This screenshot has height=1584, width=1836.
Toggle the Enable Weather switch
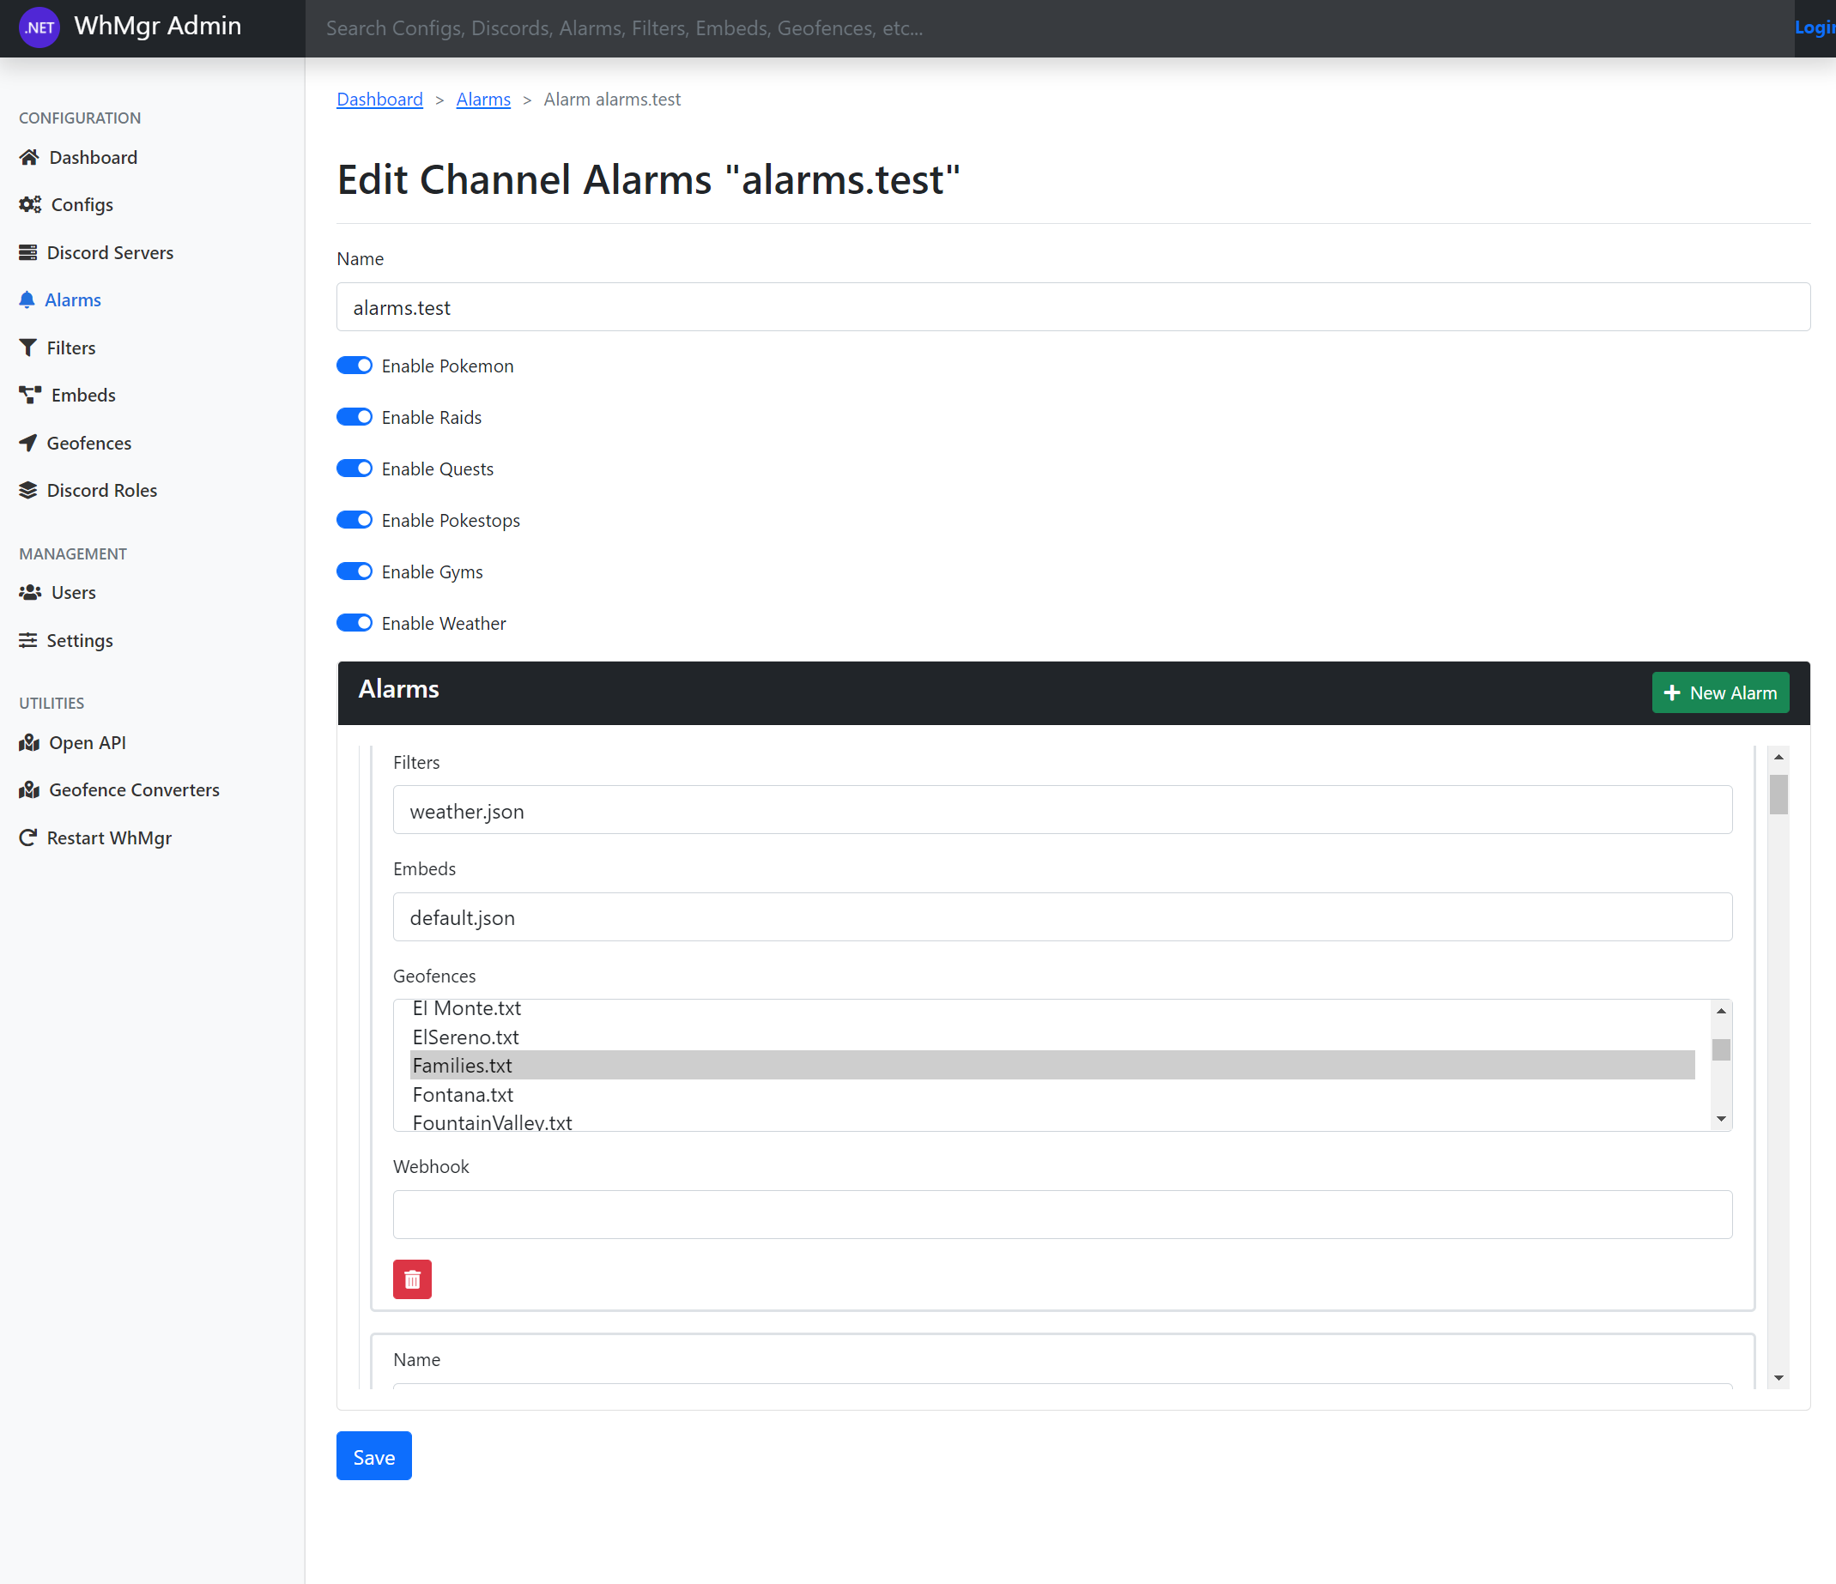click(354, 623)
